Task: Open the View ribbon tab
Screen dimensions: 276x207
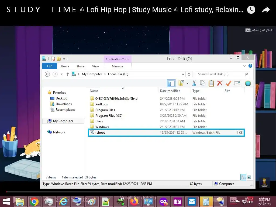Action: click(x=95, y=66)
